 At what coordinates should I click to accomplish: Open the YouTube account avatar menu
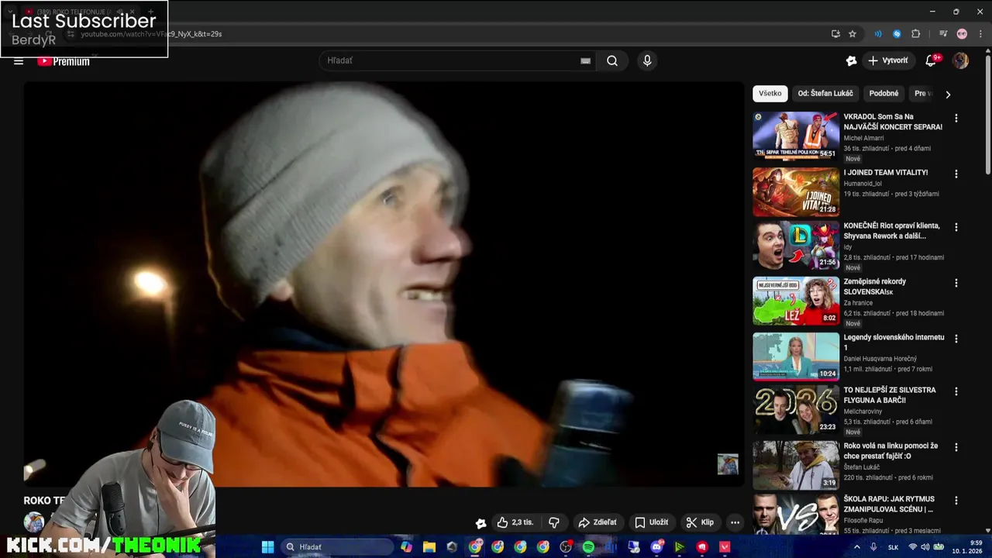point(961,60)
